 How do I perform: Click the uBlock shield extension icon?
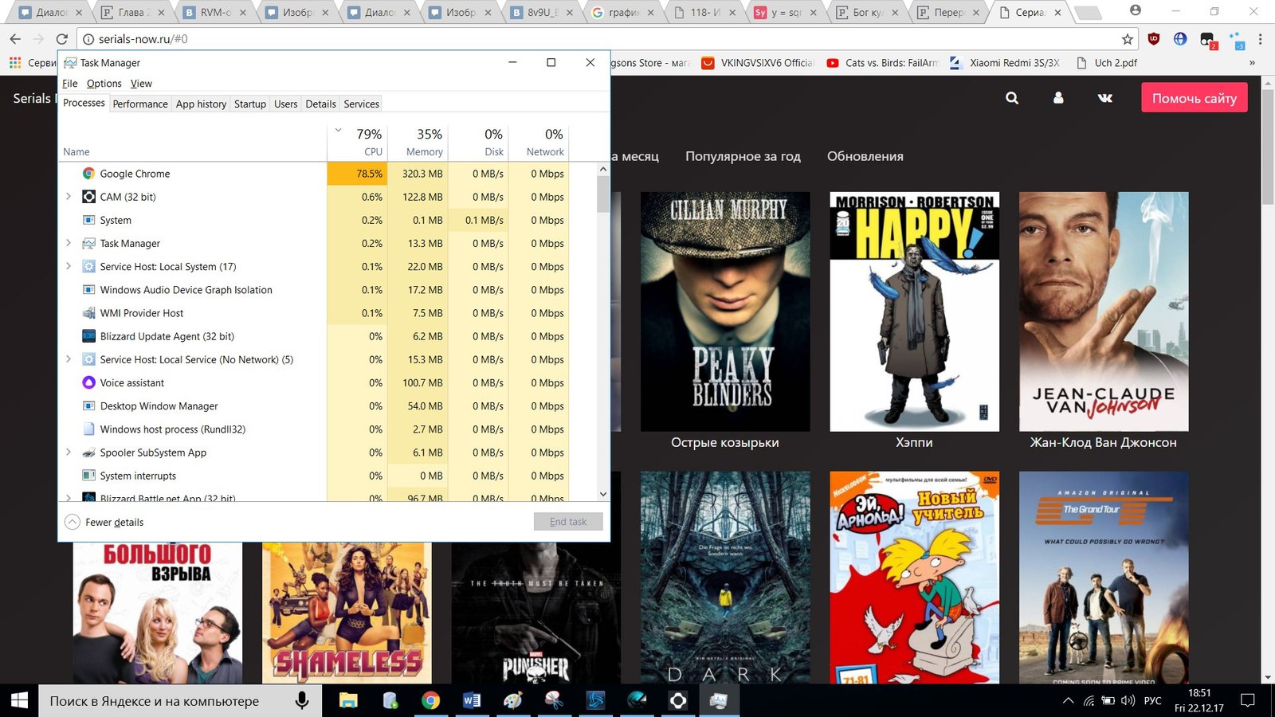pyautogui.click(x=1153, y=39)
